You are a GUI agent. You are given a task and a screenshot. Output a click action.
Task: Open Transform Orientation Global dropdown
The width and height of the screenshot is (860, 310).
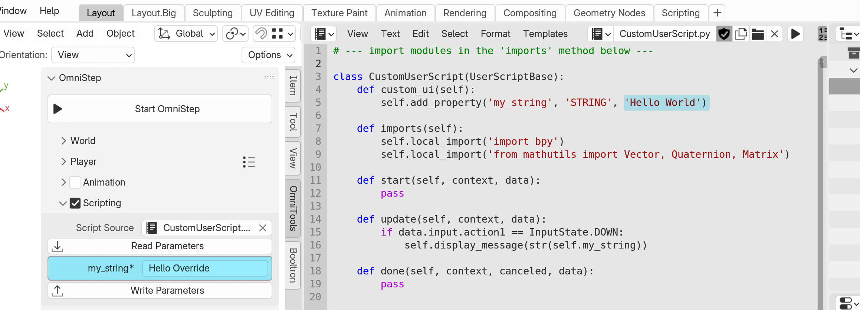pos(186,34)
